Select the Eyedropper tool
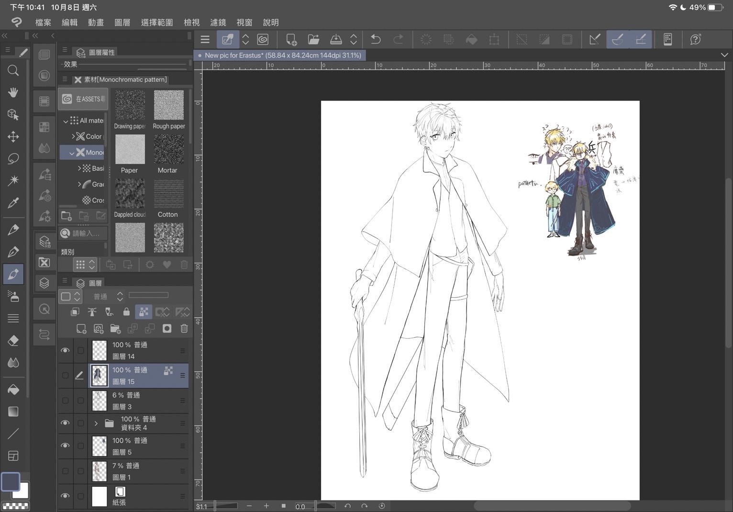Image resolution: width=733 pixels, height=512 pixels. click(x=13, y=203)
